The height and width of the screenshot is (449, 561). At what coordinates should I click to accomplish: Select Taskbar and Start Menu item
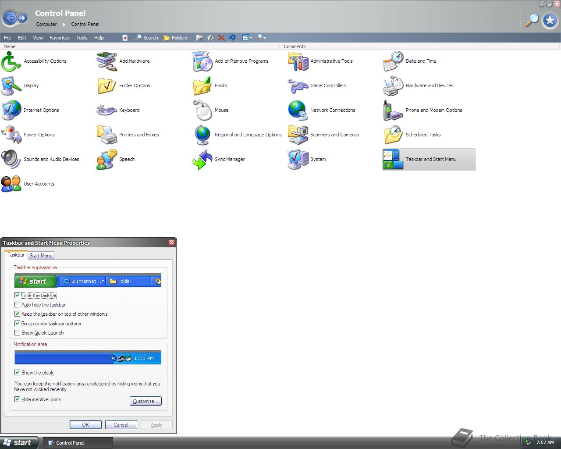click(x=429, y=159)
